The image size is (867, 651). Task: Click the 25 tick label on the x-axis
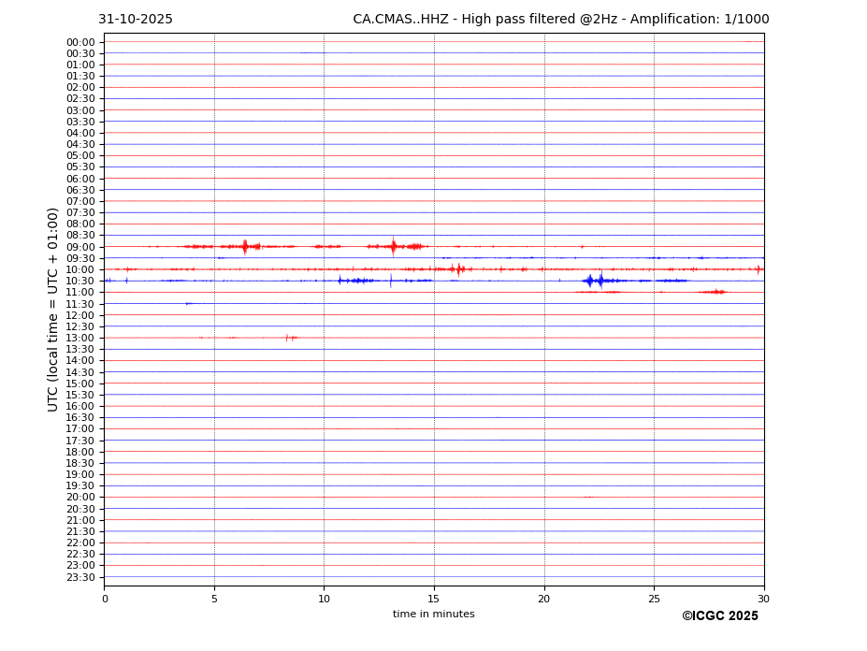[x=654, y=599]
